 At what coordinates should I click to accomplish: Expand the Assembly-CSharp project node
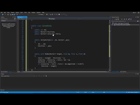click(112, 25)
